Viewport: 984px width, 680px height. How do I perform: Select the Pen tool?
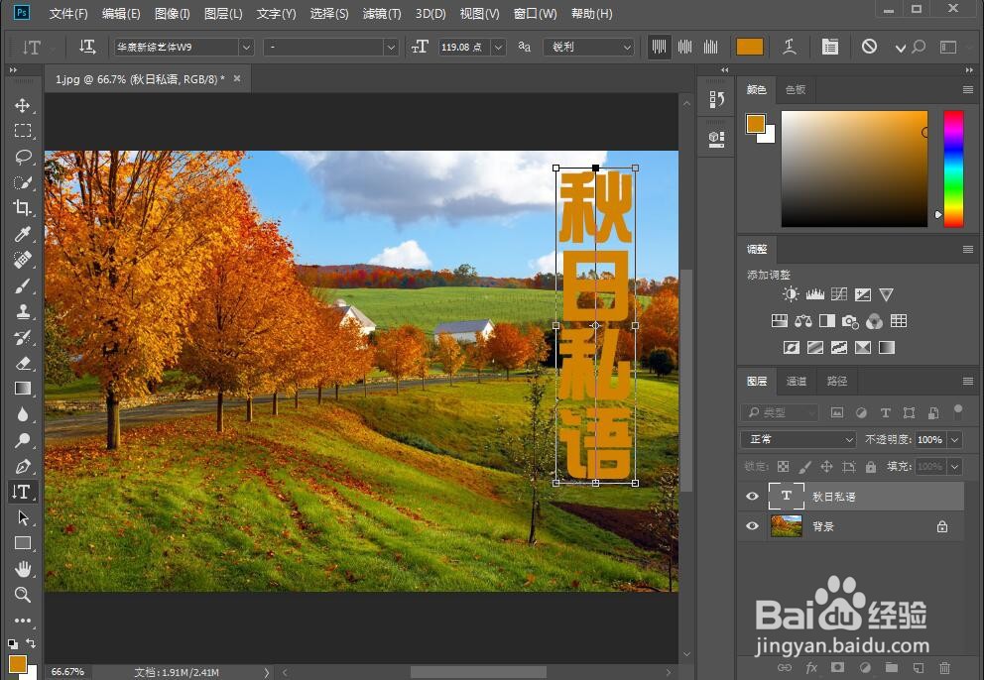pos(23,466)
